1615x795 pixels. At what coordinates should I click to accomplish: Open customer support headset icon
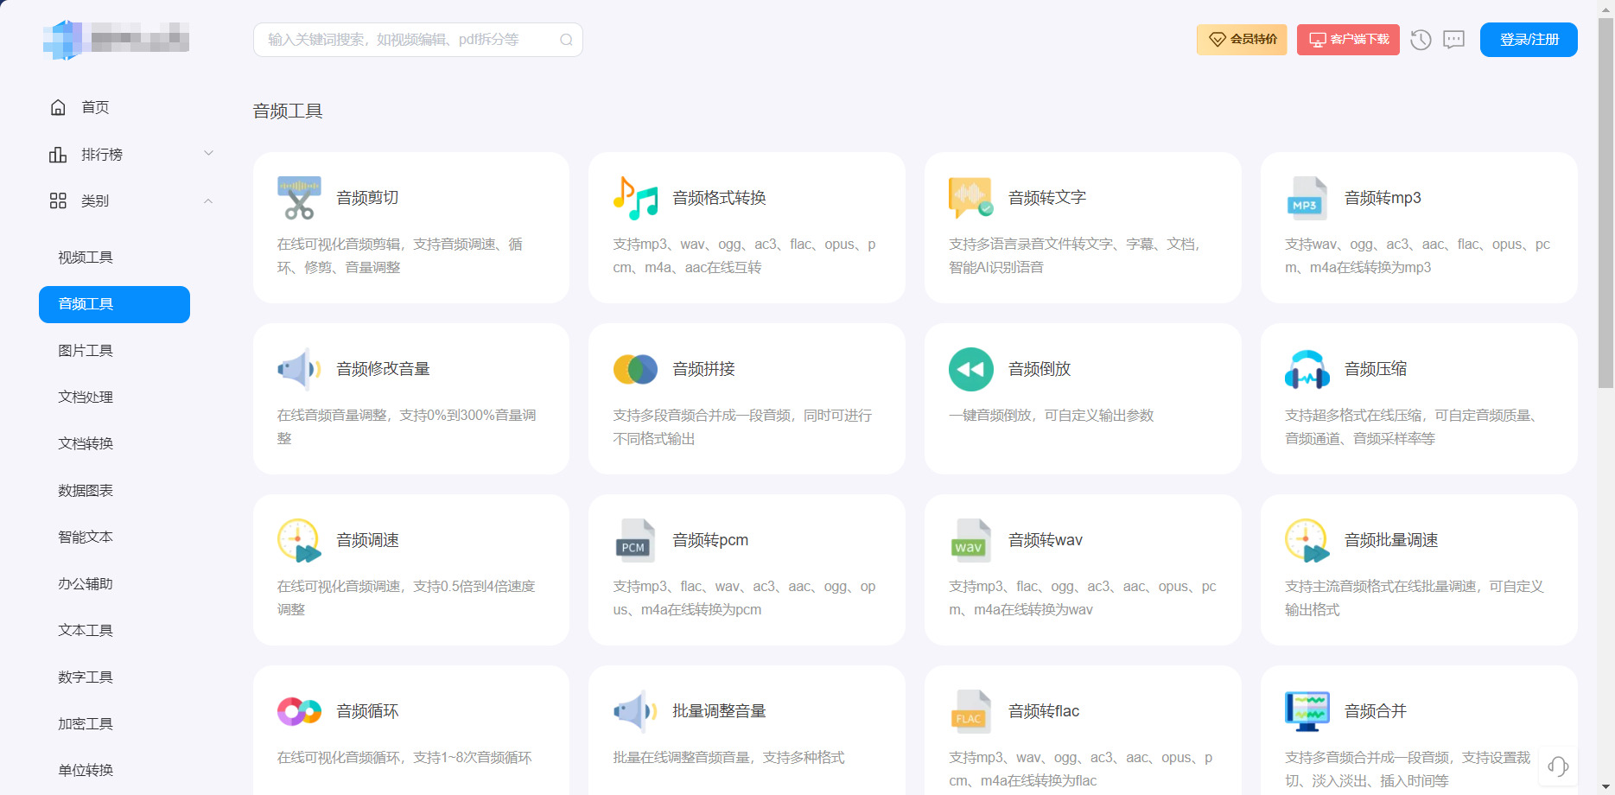[x=1558, y=766]
